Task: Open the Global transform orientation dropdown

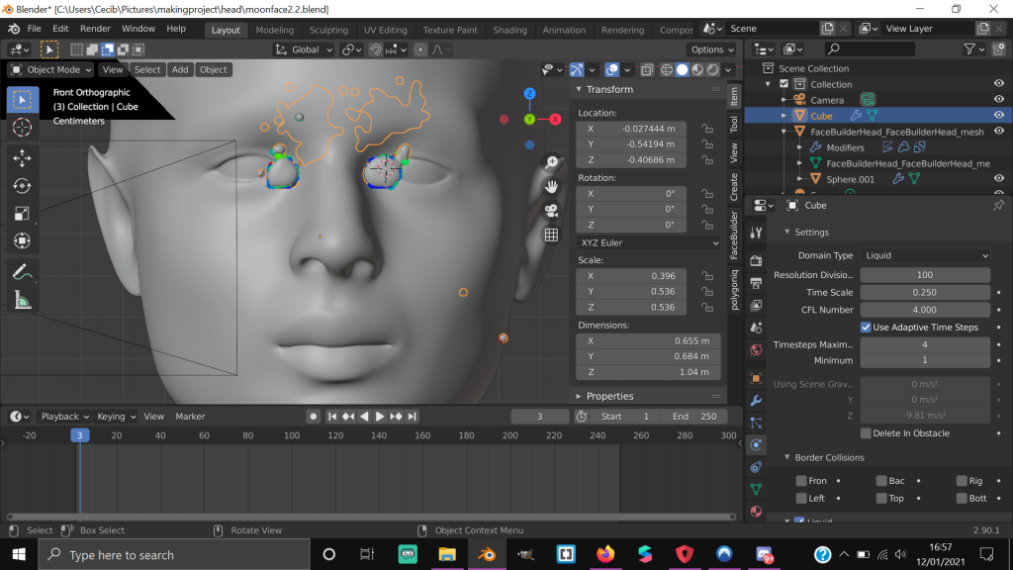Action: (x=304, y=49)
